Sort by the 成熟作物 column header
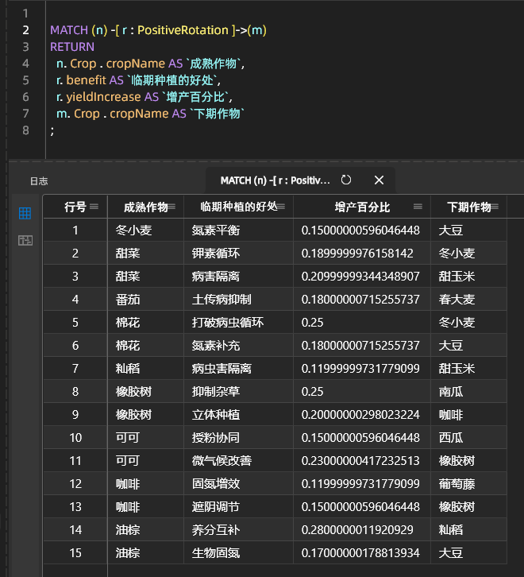The width and height of the screenshot is (524, 577). click(x=145, y=207)
